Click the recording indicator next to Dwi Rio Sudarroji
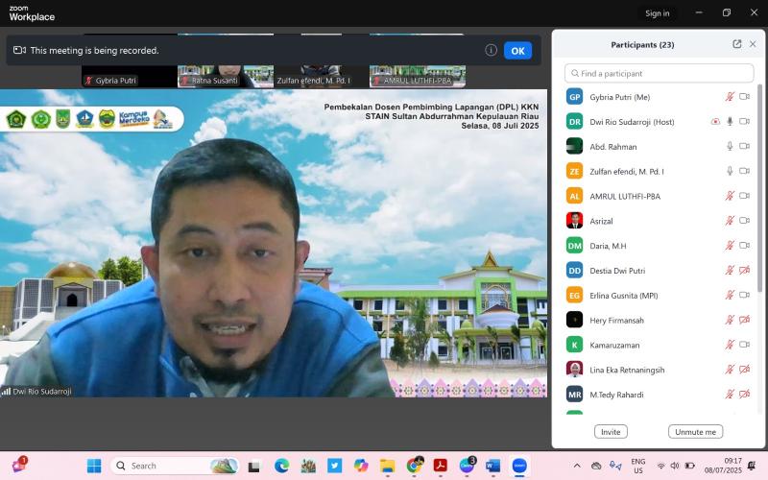Screen dimensions: 768x480 (x=714, y=122)
